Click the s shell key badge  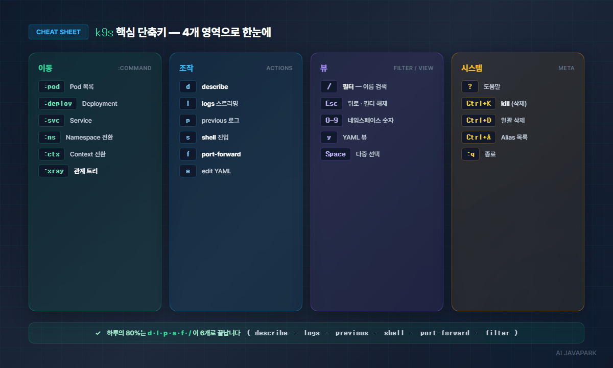[x=188, y=137]
